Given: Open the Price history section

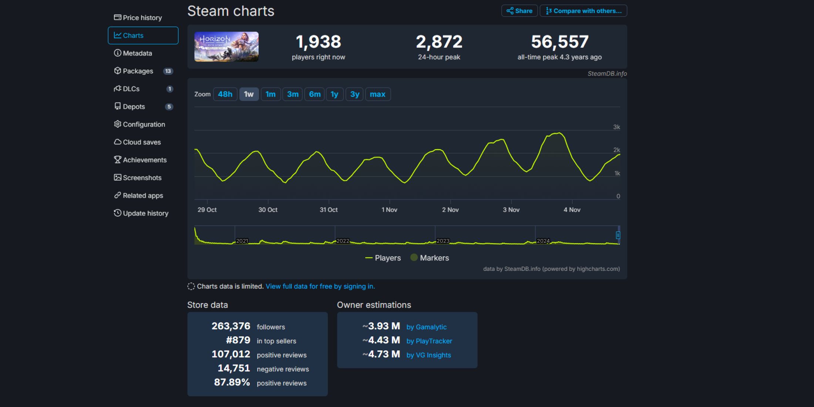Looking at the screenshot, I should tap(143, 17).
